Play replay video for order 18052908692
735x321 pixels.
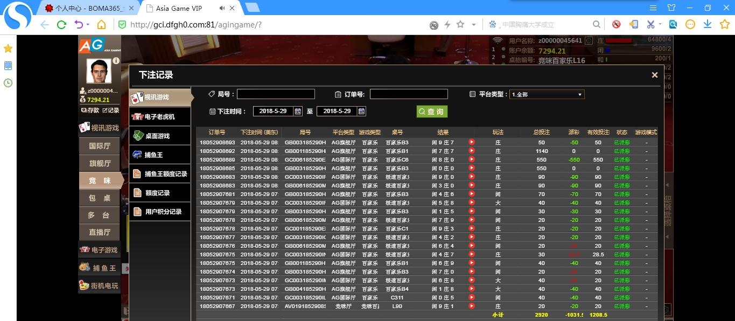tap(472, 151)
